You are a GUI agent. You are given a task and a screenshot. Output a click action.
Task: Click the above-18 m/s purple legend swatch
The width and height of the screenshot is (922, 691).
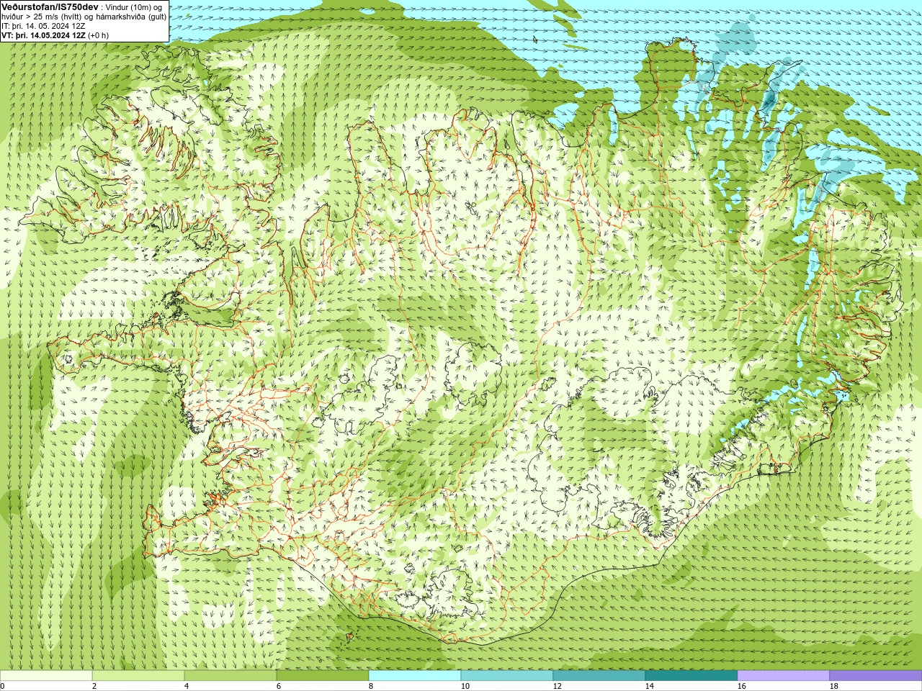876,676
